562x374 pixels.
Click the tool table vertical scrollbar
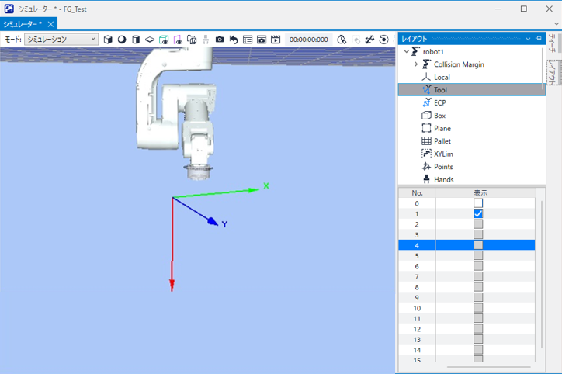point(541,273)
